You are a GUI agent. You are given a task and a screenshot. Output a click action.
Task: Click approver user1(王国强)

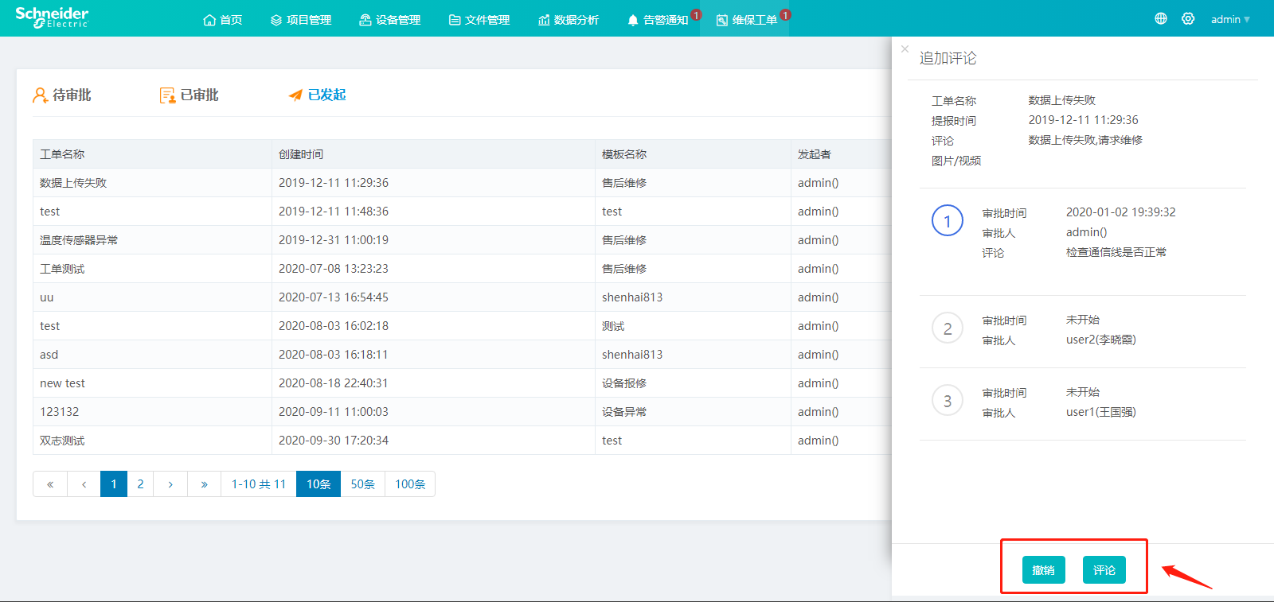click(x=1101, y=412)
